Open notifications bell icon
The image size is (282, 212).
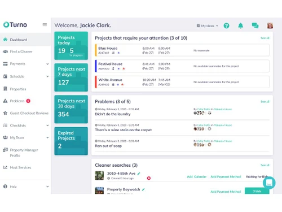[241, 25]
